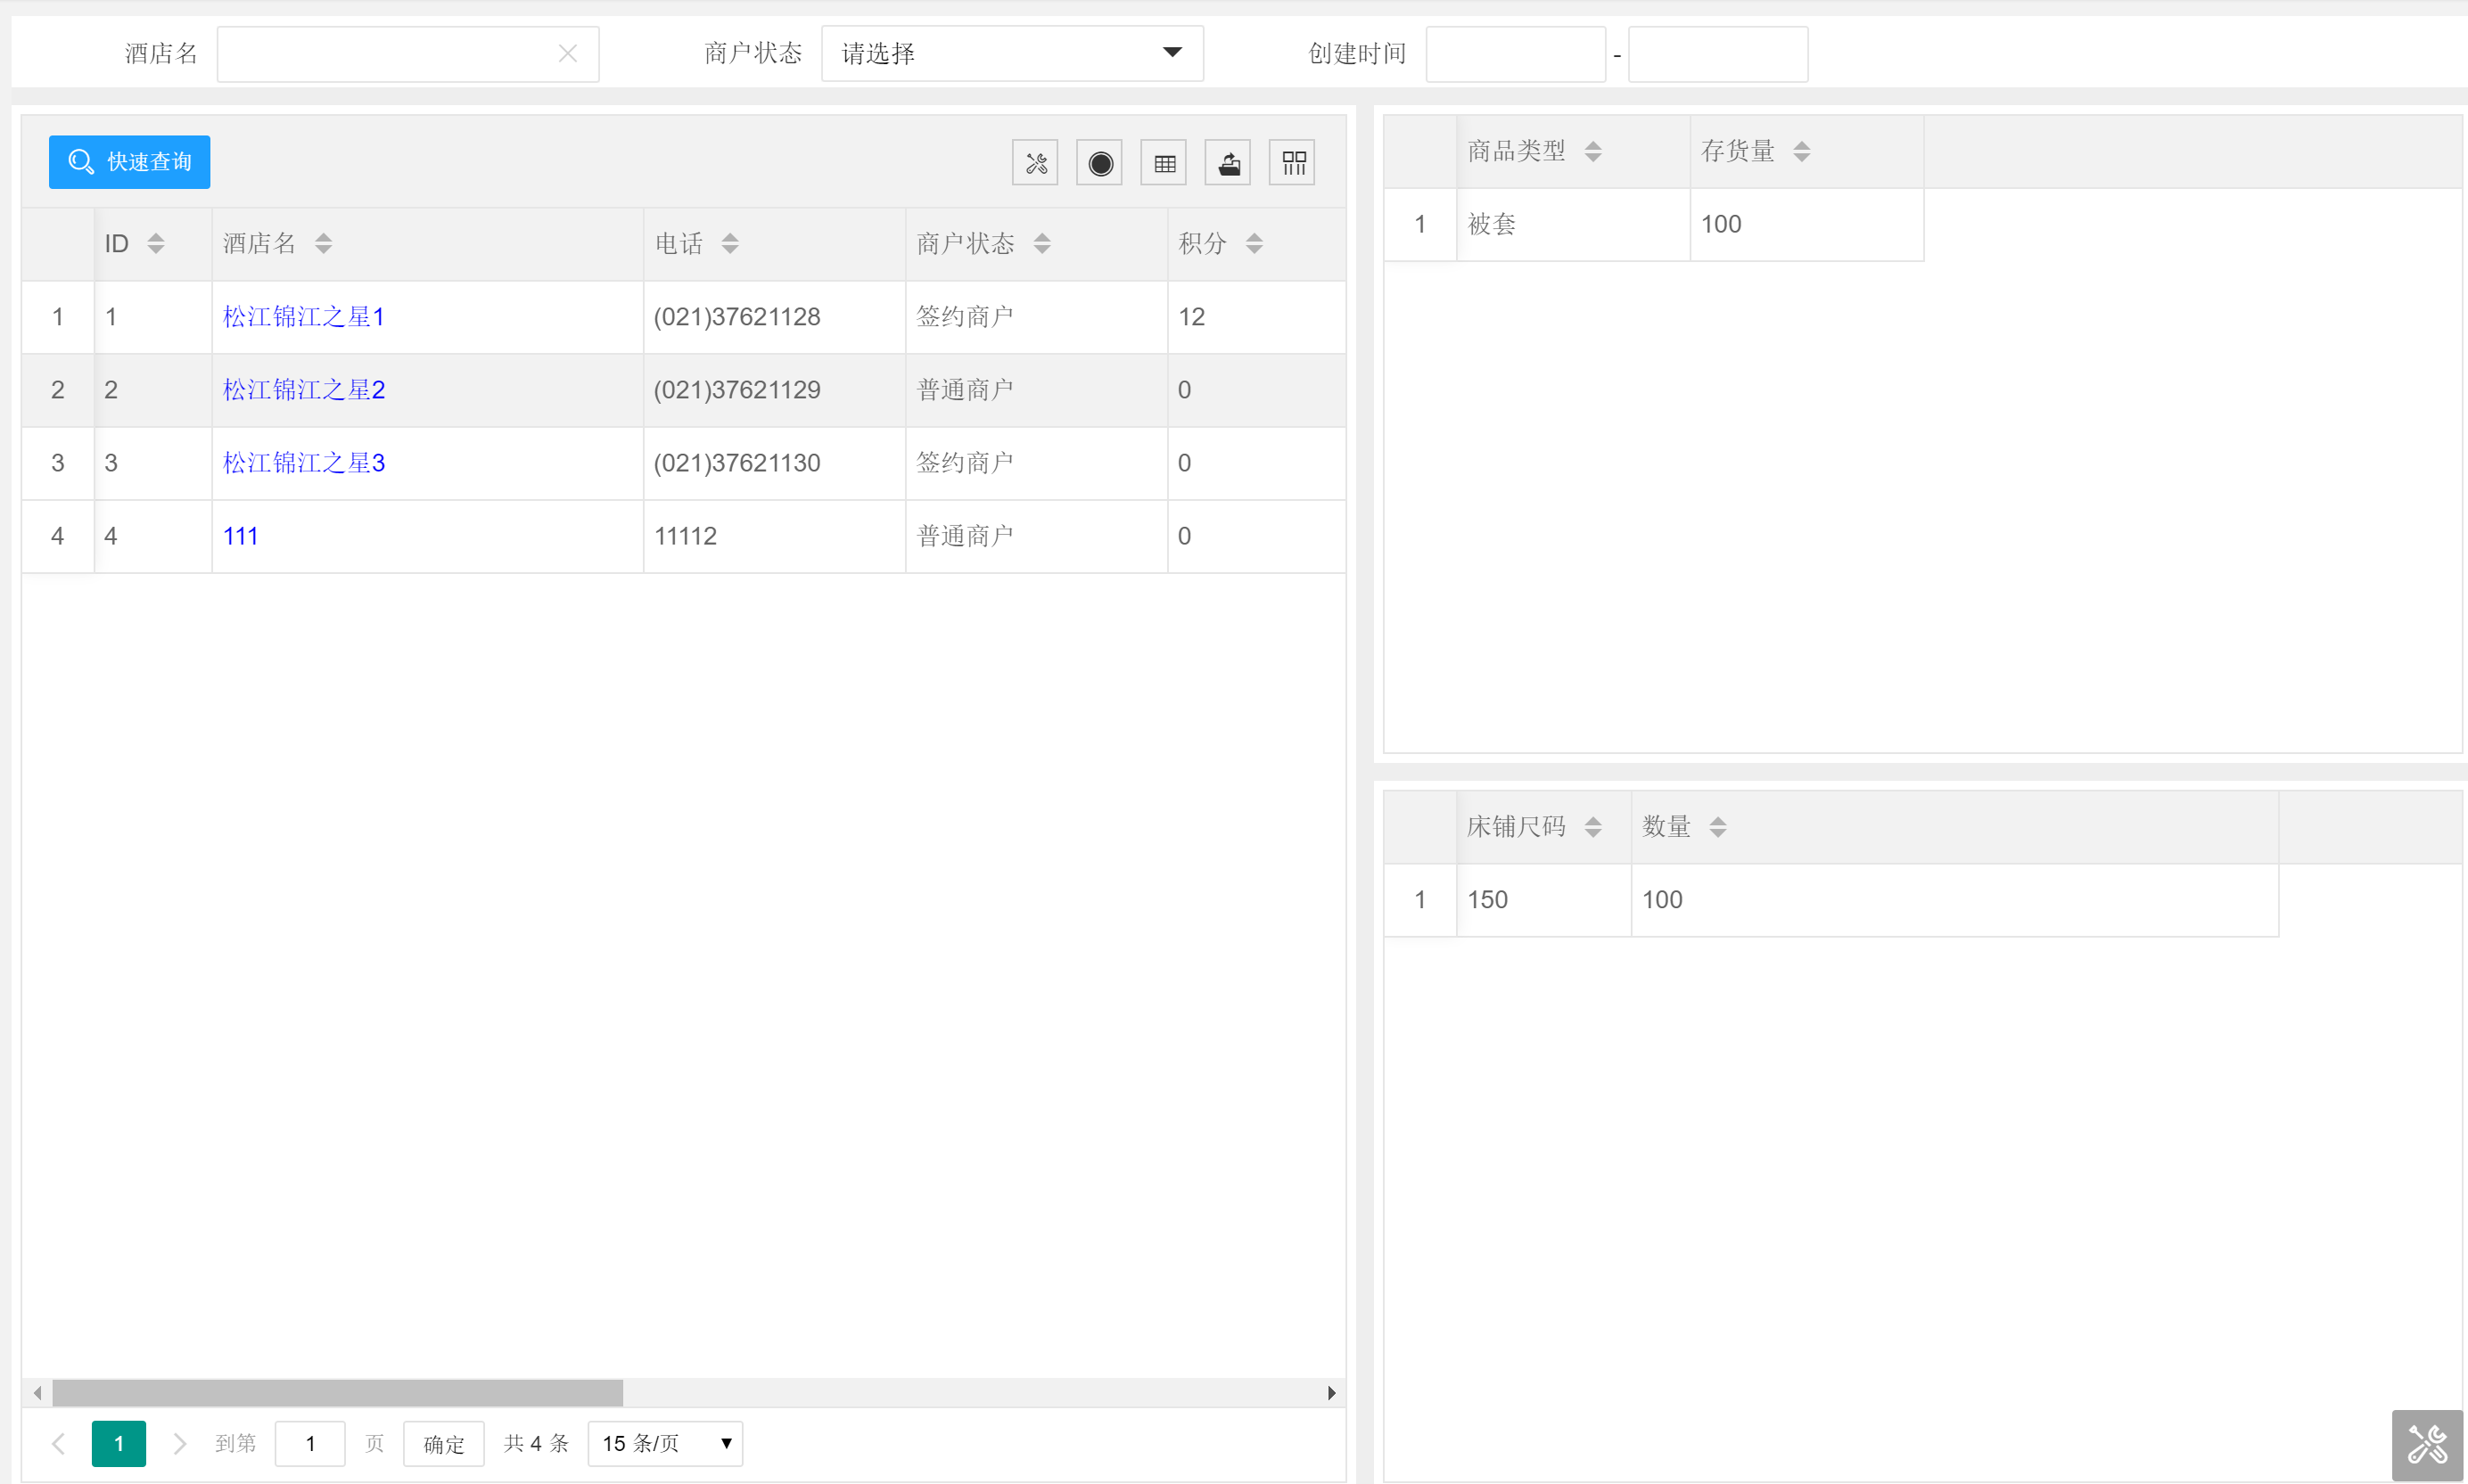This screenshot has height=1484, width=2468.
Task: Select page 1 in the pagination
Action: click(x=118, y=1443)
